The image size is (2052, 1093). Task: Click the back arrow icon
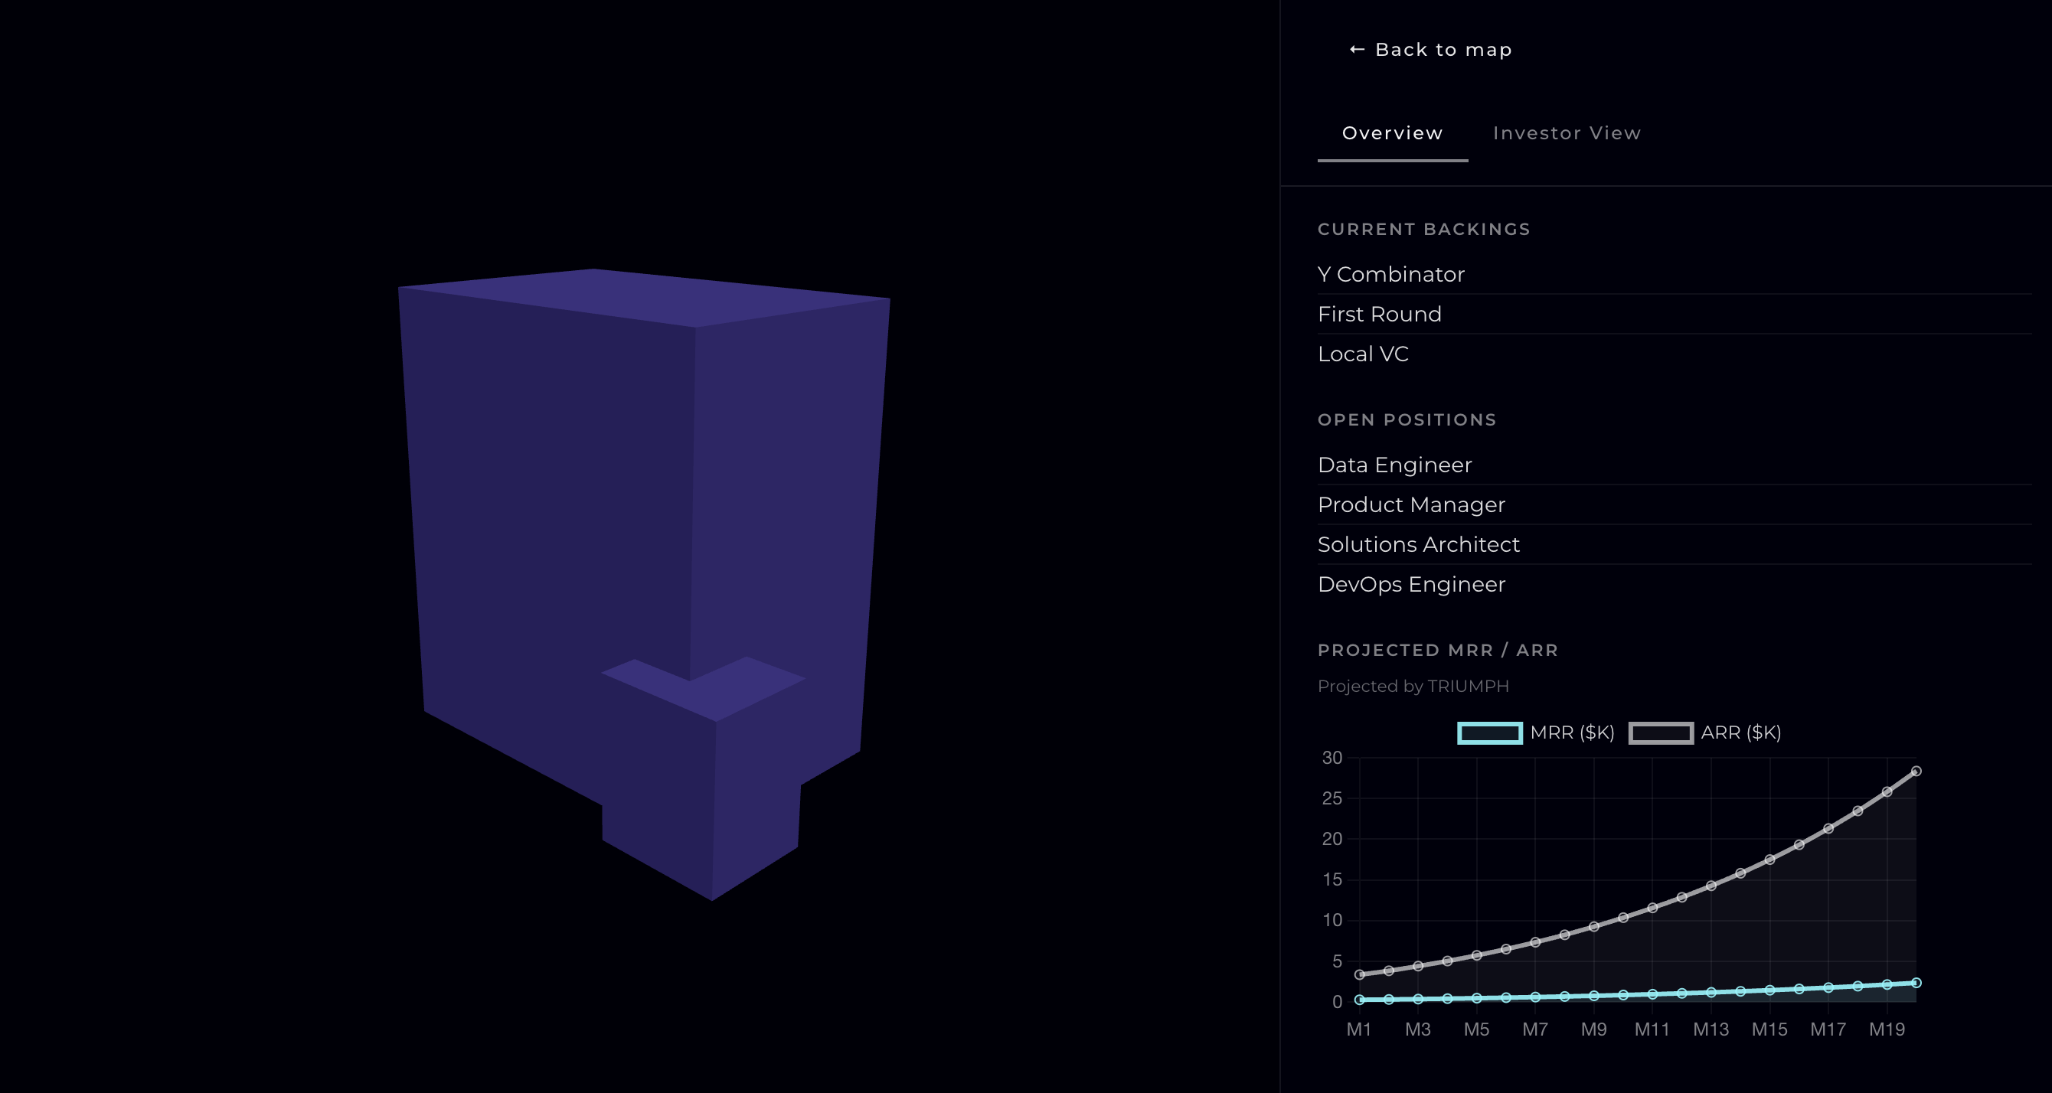(x=1357, y=49)
